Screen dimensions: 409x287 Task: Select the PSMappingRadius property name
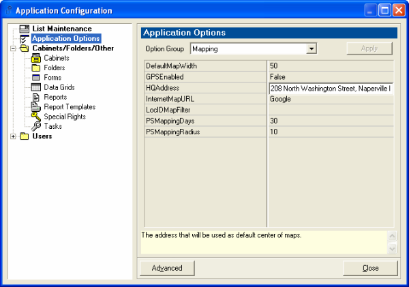pos(172,132)
